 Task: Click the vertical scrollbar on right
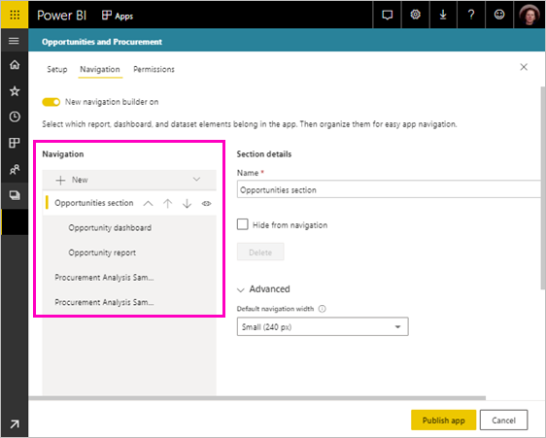coord(543,188)
